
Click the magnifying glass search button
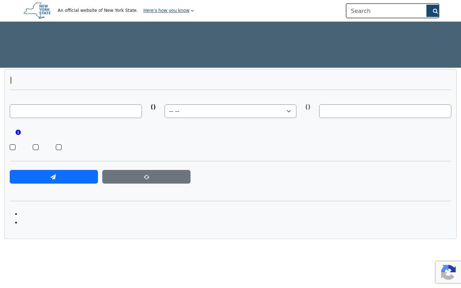pyautogui.click(x=433, y=11)
